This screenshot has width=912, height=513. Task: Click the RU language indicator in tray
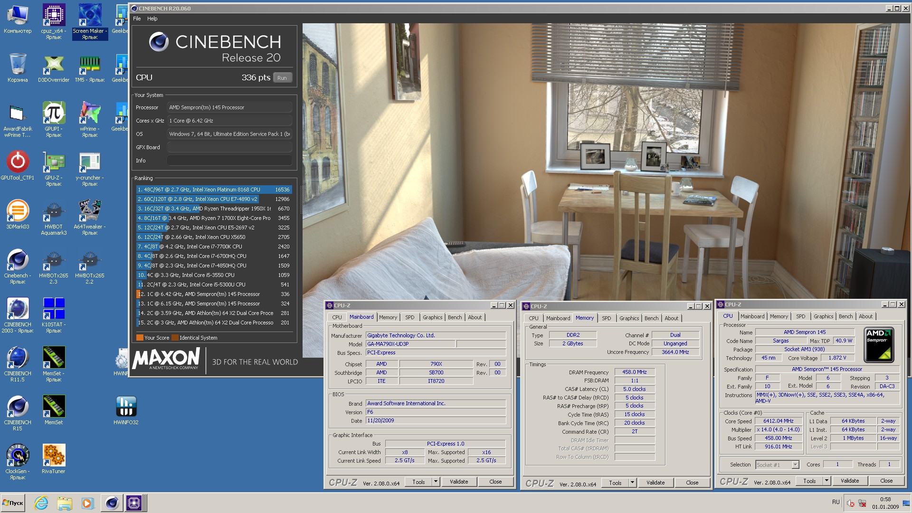[836, 502]
